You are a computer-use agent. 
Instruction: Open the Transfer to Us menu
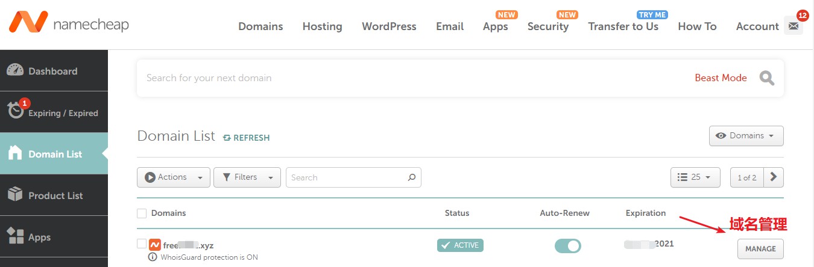623,26
